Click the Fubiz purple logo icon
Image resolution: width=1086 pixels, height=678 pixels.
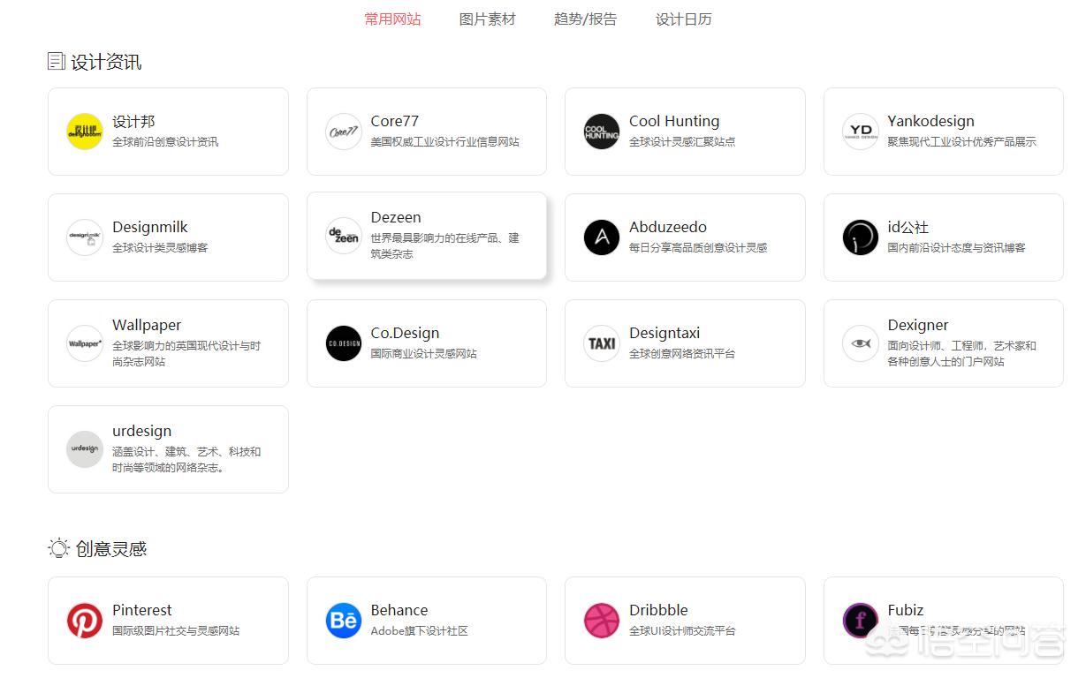click(x=860, y=621)
